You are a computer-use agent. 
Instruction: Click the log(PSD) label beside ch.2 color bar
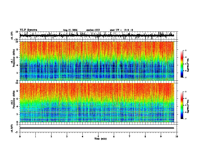pyautogui.click(x=188, y=106)
